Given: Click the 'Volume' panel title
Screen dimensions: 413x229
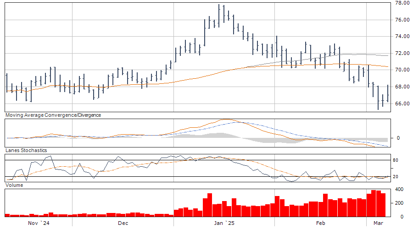Looking at the screenshot, I should (x=14, y=185).
